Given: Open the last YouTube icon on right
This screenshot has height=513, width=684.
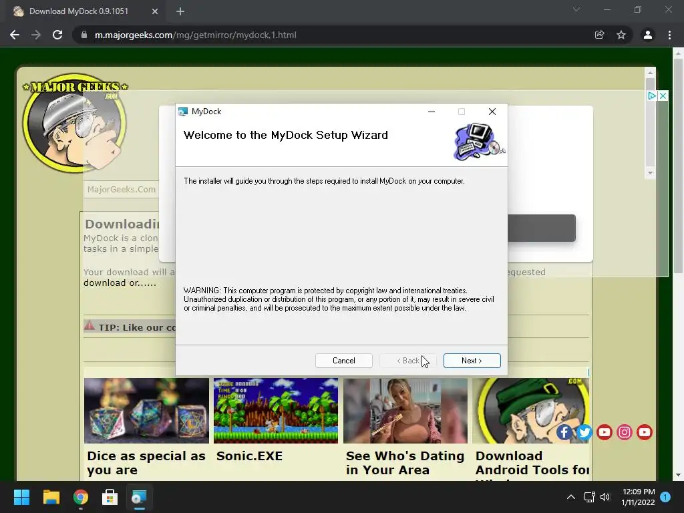Looking at the screenshot, I should tap(645, 432).
